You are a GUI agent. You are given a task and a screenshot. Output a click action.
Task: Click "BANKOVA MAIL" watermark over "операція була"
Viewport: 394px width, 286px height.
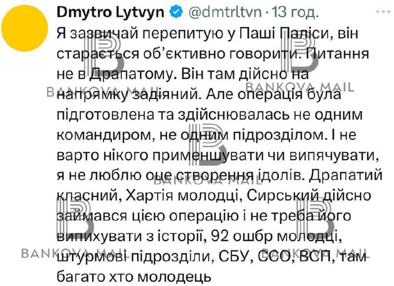tap(315, 90)
